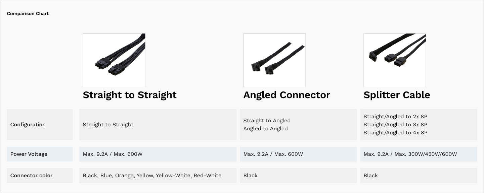This screenshot has width=484, height=193.
Task: Select the Angled to Angled configuration line
Action: (x=266, y=129)
